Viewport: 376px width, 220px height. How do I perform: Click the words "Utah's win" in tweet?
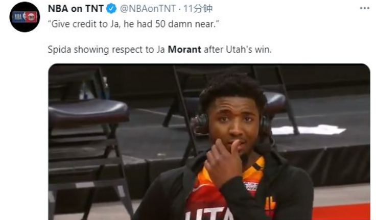tap(249, 50)
